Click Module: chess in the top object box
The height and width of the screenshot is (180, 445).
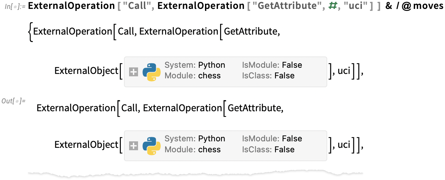click(193, 76)
